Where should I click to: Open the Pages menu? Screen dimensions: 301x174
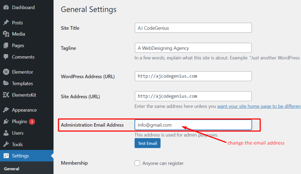click(18, 46)
